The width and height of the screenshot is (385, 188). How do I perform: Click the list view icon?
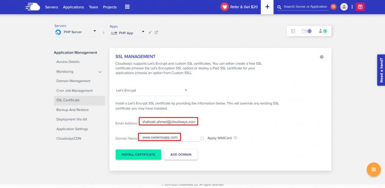[293, 31]
